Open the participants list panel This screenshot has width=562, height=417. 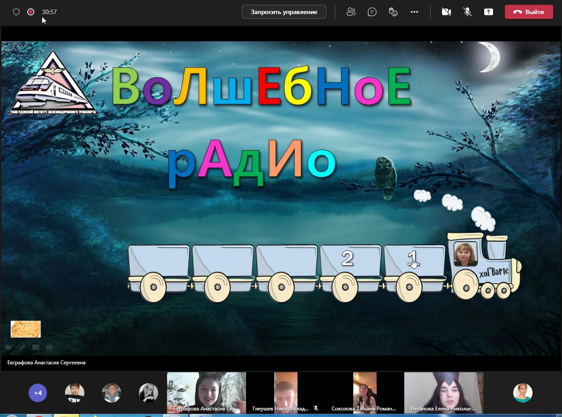tap(351, 12)
